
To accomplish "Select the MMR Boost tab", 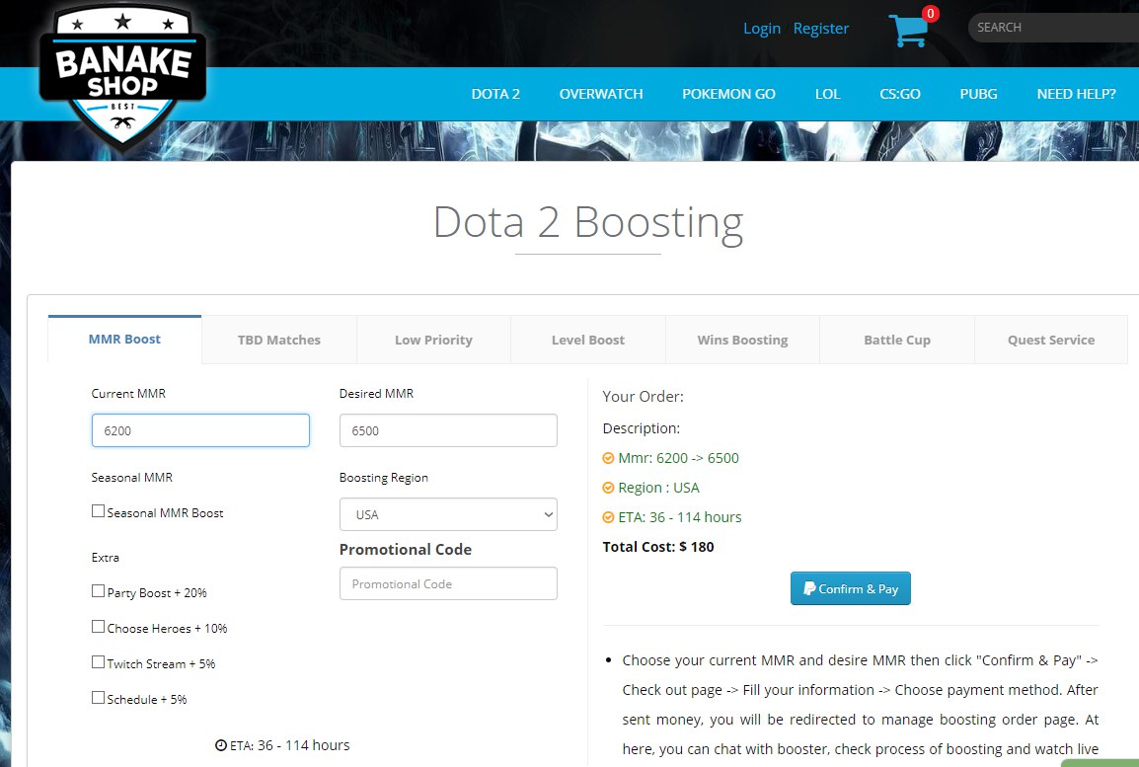I will point(124,340).
